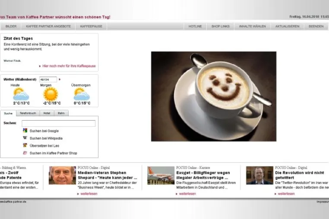Click the Google search icon

pyautogui.click(x=25, y=131)
